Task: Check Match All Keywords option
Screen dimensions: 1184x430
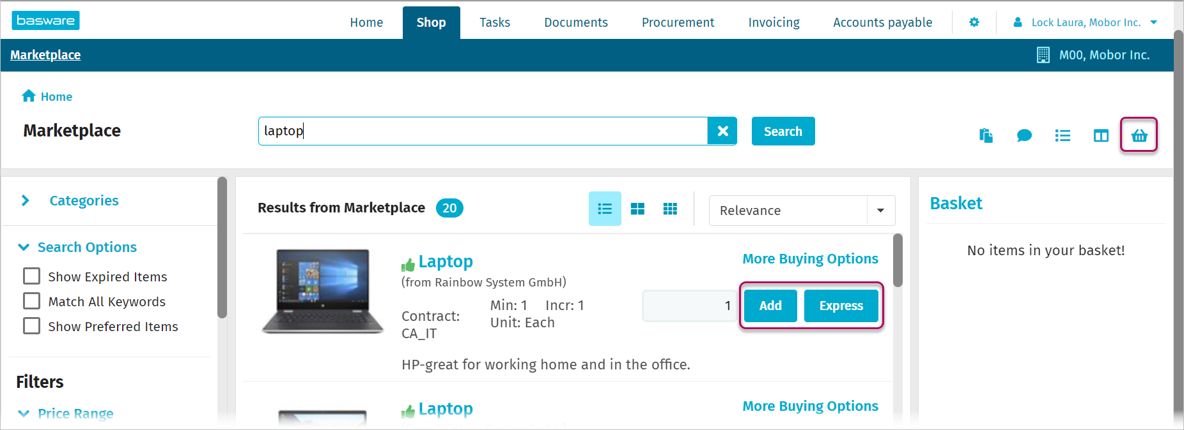Action: coord(31,301)
